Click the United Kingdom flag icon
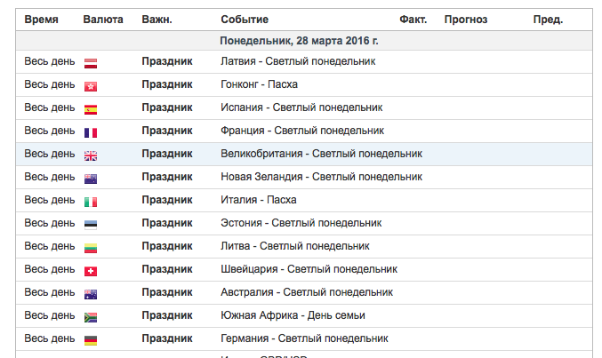This screenshot has height=358, width=602. pyautogui.click(x=91, y=155)
